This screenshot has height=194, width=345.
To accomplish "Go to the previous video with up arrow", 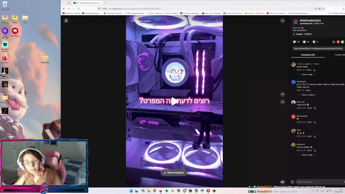I will (282, 94).
